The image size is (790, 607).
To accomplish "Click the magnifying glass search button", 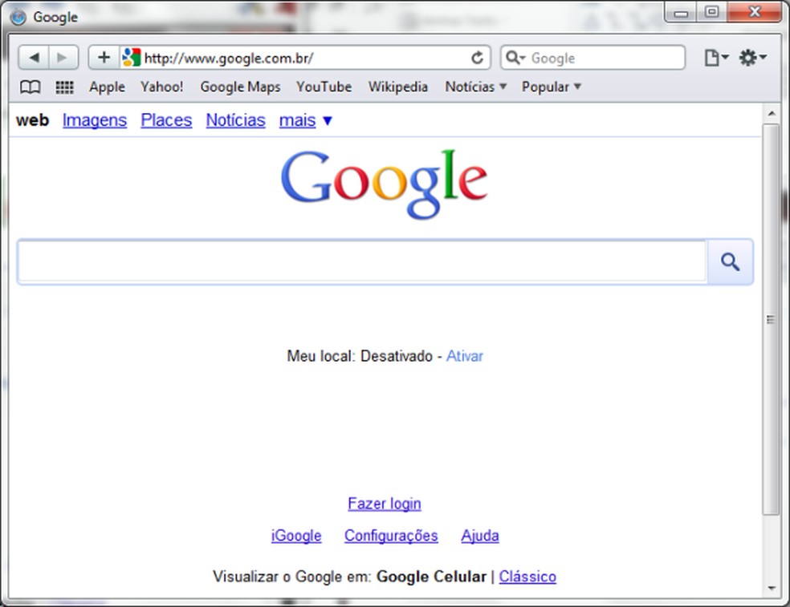I will pyautogui.click(x=729, y=261).
